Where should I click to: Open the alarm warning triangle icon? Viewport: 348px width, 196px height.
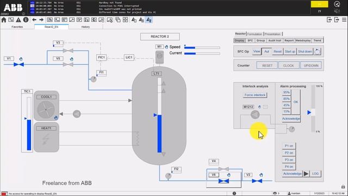pyautogui.click(x=18, y=20)
